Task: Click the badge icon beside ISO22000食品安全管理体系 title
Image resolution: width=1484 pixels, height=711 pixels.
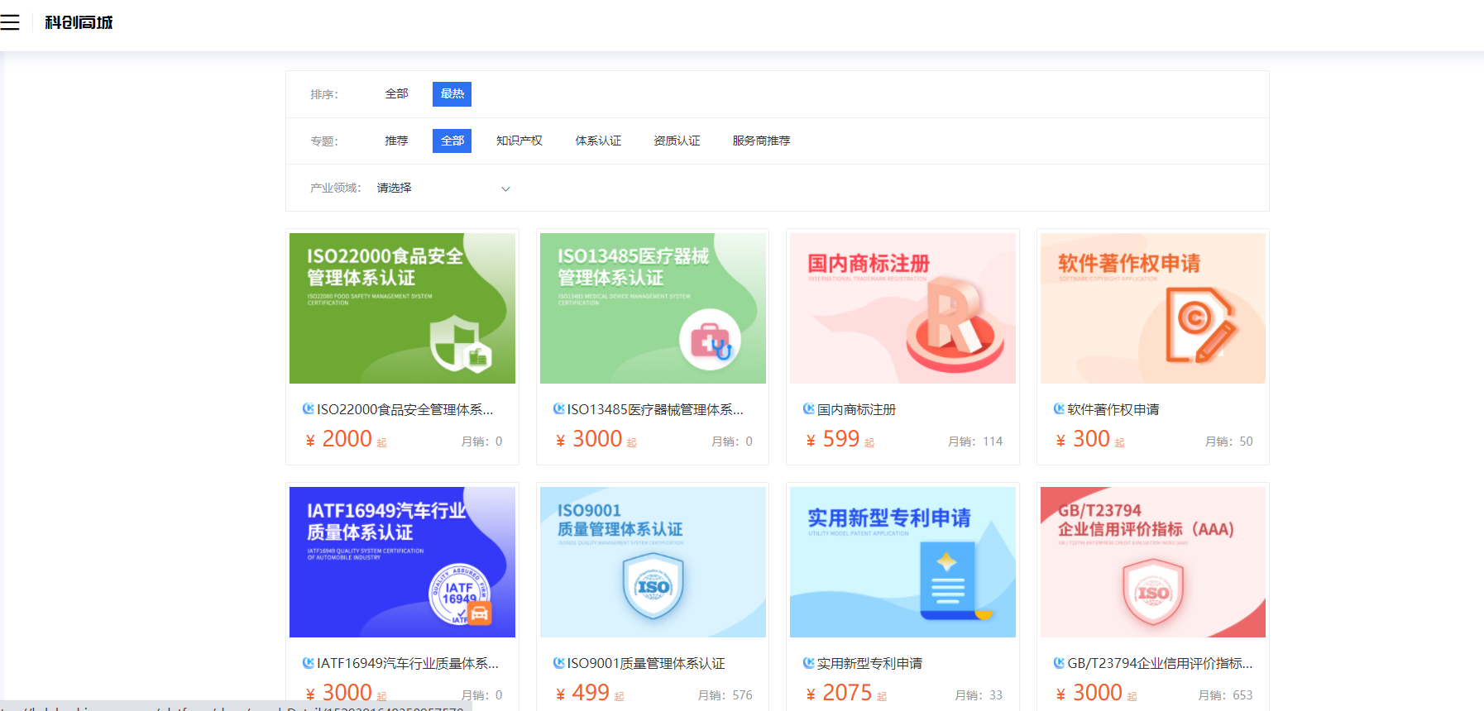Action: point(309,408)
